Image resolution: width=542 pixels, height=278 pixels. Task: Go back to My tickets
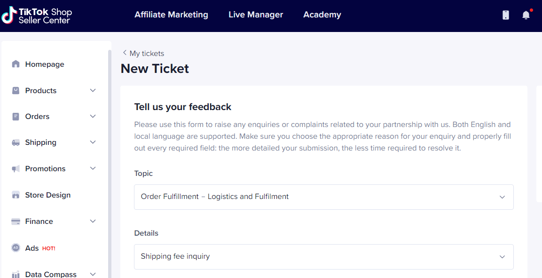tap(143, 53)
